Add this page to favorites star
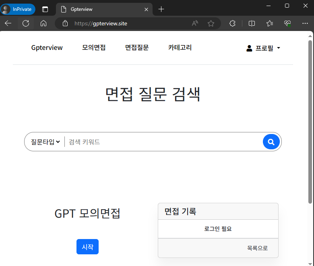 tap(211, 23)
